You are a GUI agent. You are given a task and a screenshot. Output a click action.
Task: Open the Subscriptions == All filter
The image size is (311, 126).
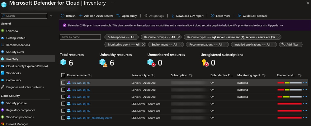pos(121,37)
